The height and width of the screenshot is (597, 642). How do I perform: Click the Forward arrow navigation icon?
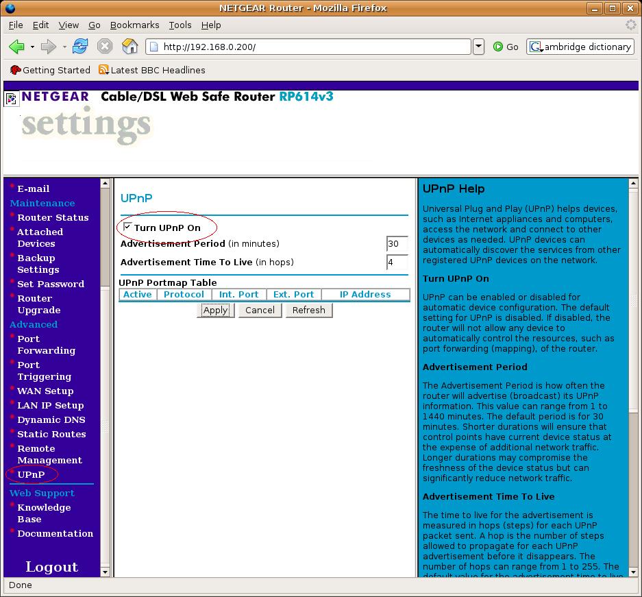pyautogui.click(x=49, y=47)
